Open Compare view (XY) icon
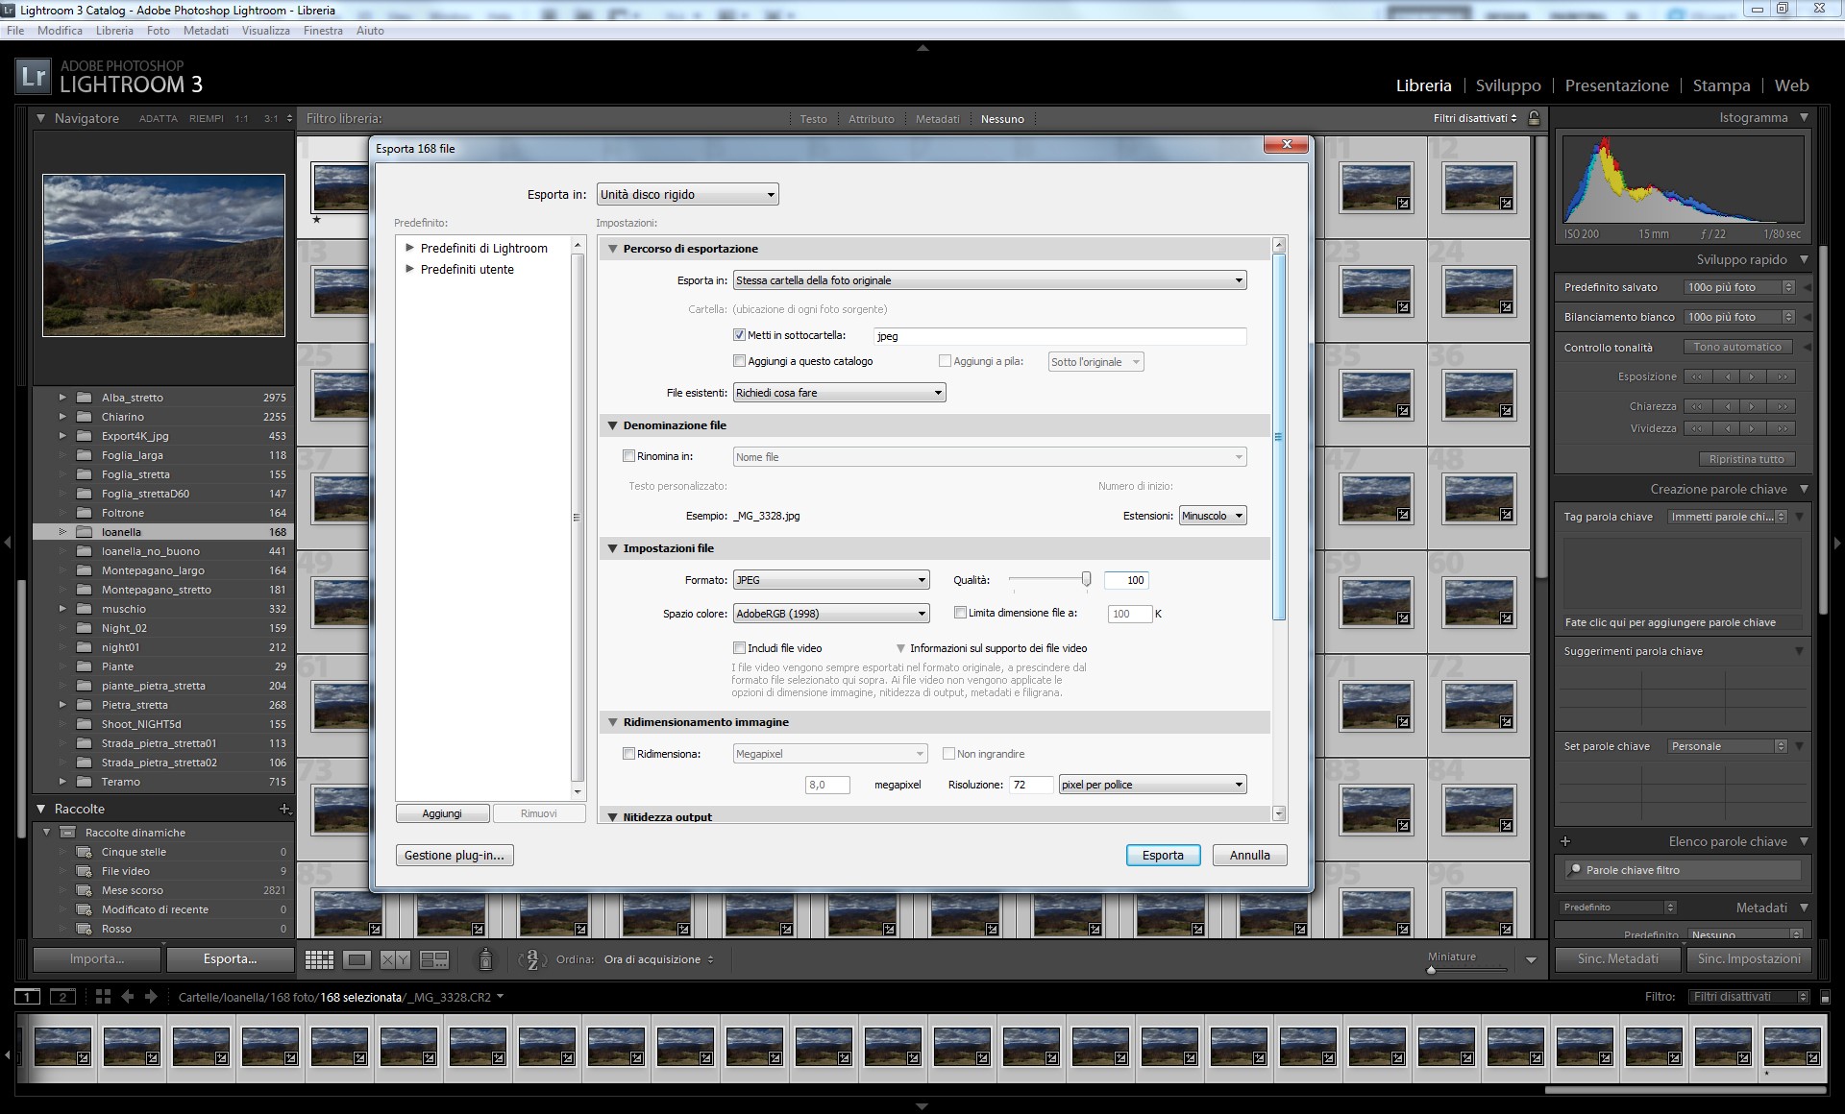 coord(395,959)
